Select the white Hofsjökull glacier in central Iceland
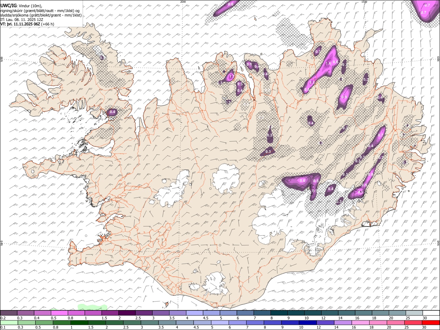Screen dimensions: 440x330 (226, 178)
